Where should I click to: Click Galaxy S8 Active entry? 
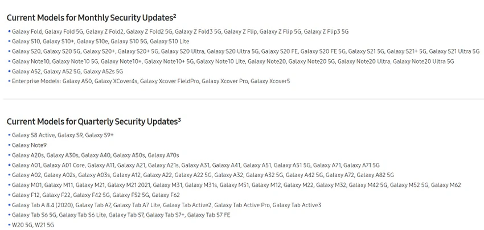click(34, 135)
